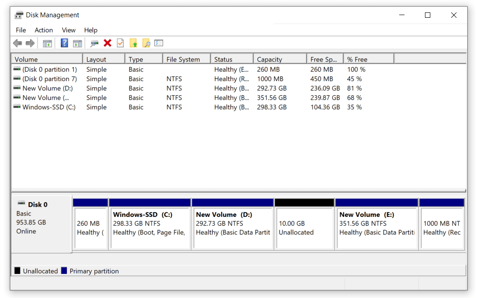This screenshot has width=477, height=298.
Task: Click the folder with up arrow toolbar icon
Action: point(133,43)
